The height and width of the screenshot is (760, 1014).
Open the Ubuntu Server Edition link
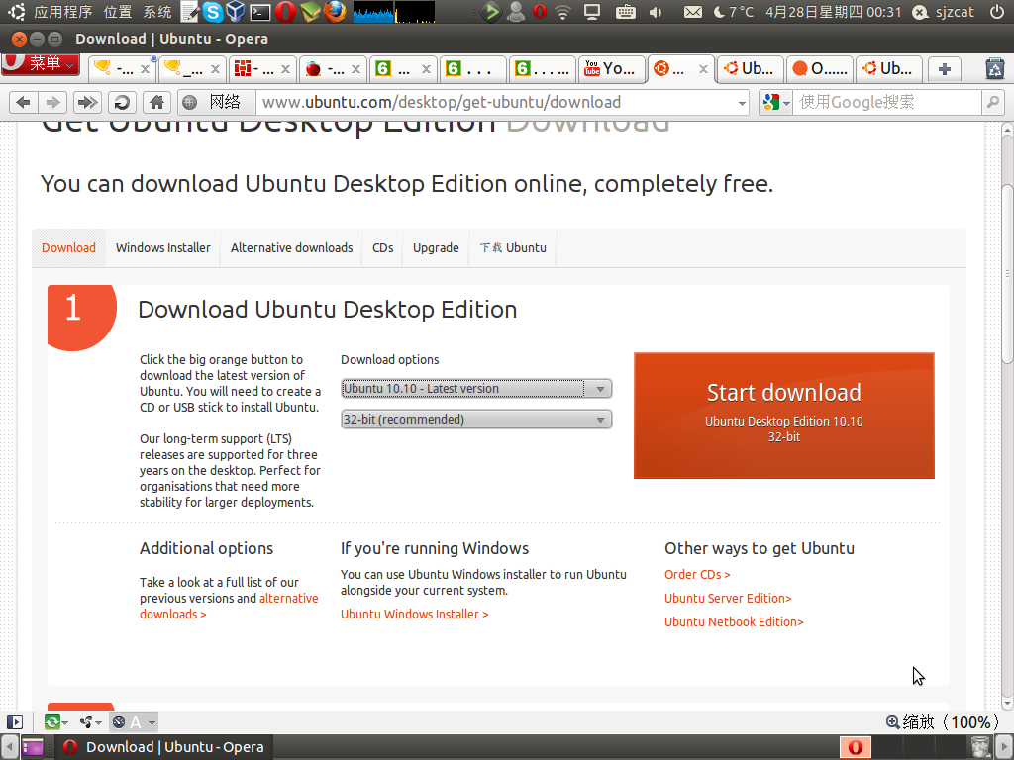(728, 599)
